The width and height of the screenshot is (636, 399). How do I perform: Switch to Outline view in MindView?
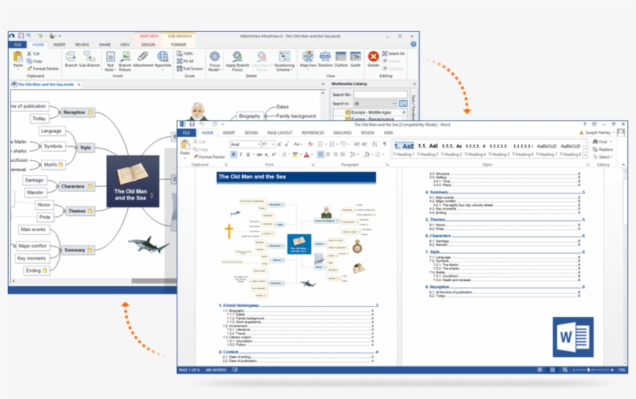[340, 59]
